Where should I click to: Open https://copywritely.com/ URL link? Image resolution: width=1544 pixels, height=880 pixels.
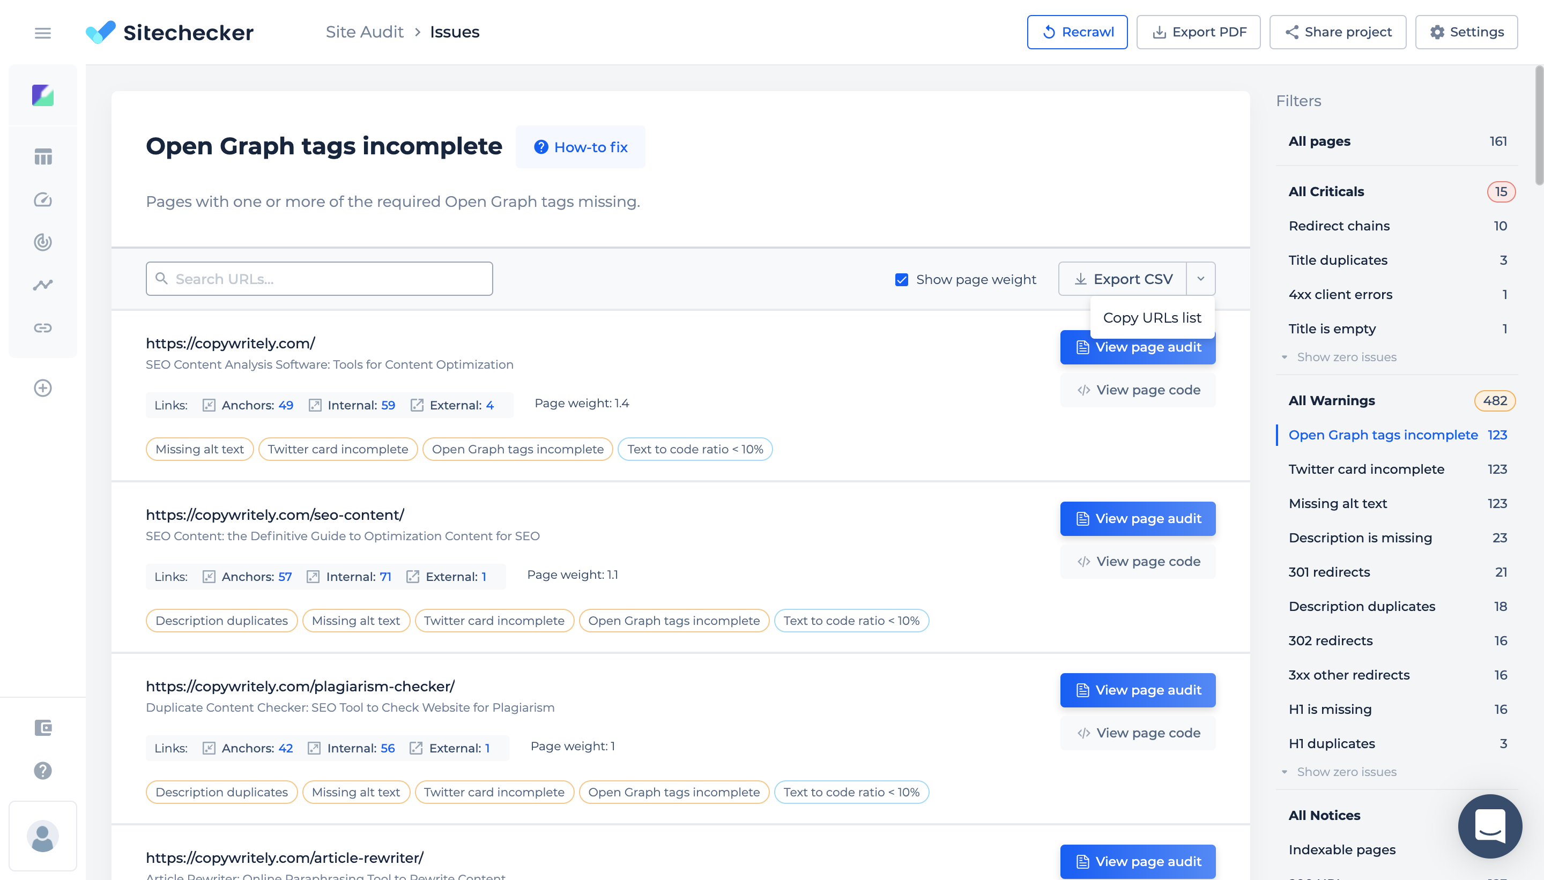231,344
